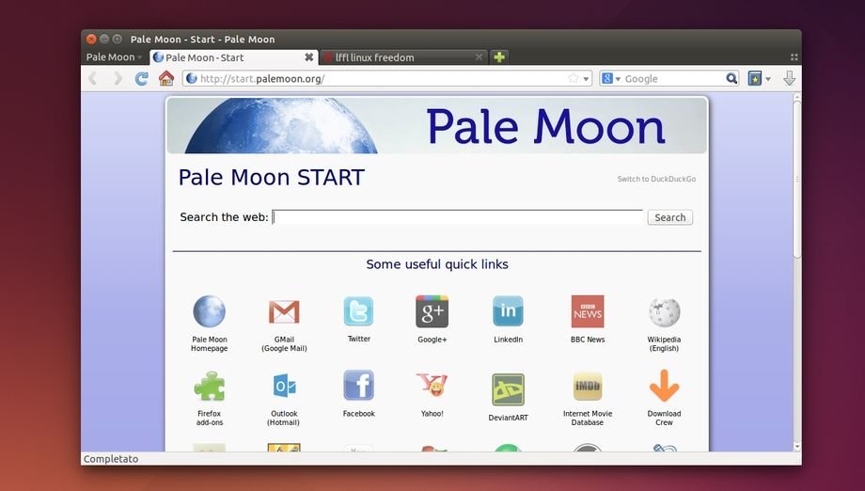Reload the page with the refresh icon
The width and height of the screenshot is (865, 491).
click(x=142, y=78)
